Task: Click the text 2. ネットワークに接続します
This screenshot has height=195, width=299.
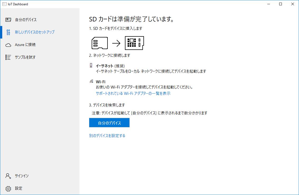Action: tap(109, 55)
